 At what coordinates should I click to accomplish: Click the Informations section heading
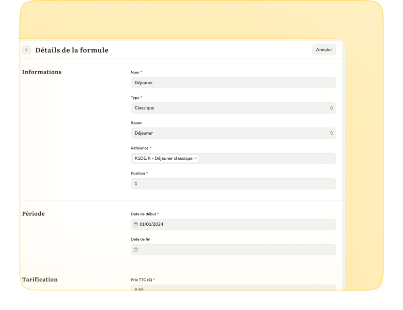pyautogui.click(x=42, y=72)
